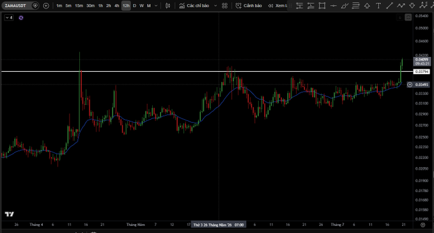
Task: Select the Arrow Down marker tool
Action: click(x=412, y=6)
